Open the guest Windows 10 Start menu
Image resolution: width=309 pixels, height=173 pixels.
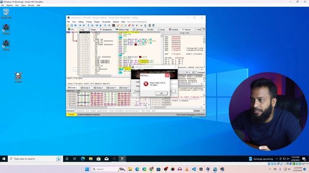[4, 159]
